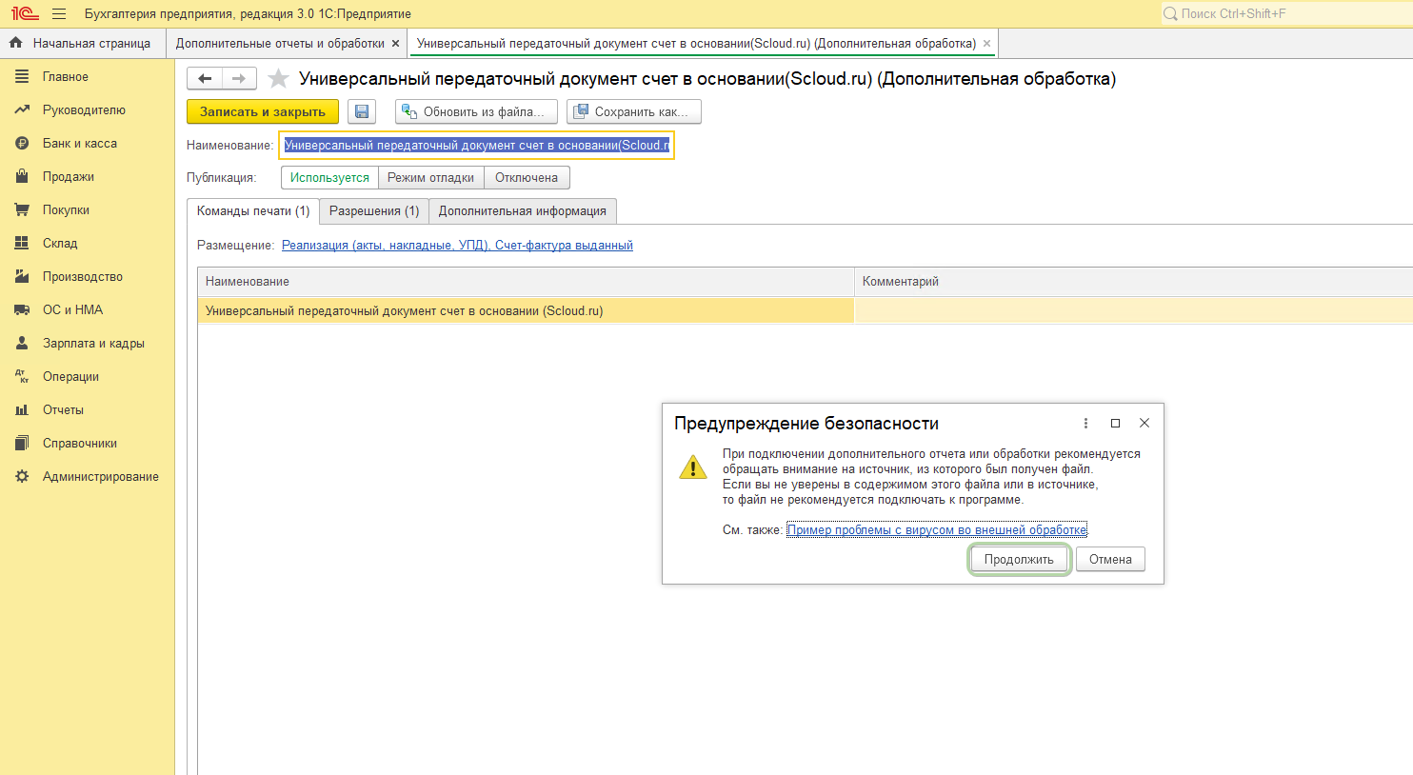1413x775 pixels.
Task: Open the 1C hamburger main menu
Action: 59,14
